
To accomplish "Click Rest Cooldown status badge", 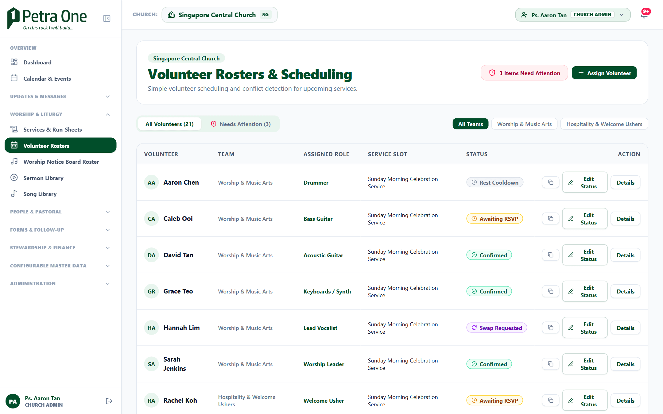I will tap(495, 182).
